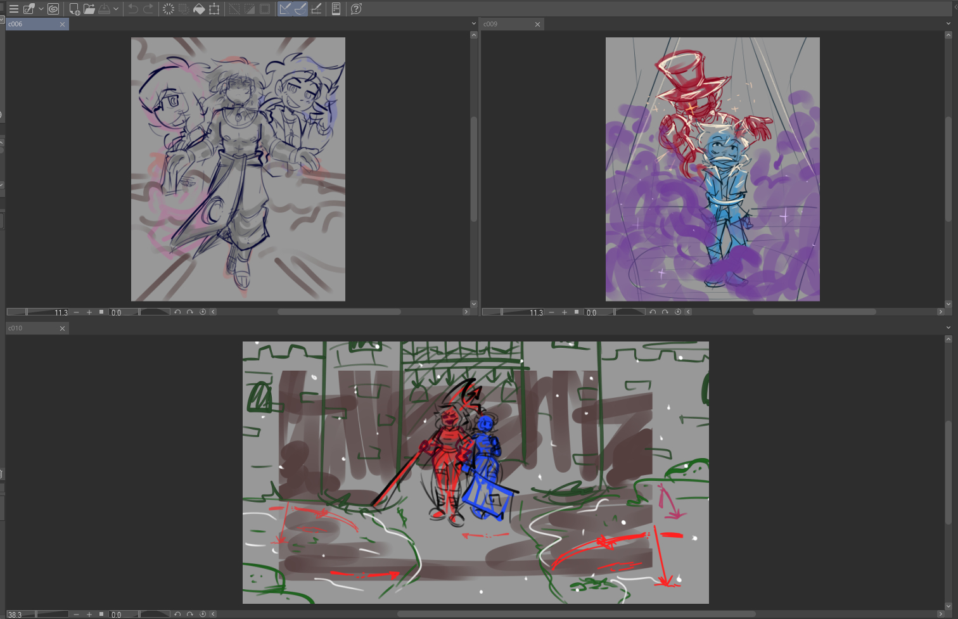The height and width of the screenshot is (619, 958).
Task: Toggle Snap to Ruler
Action: (285, 9)
